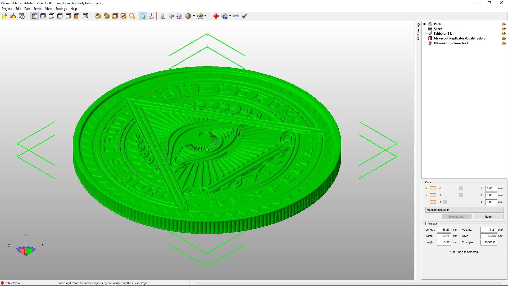
Task: Choose the green arrow selection tool
Action: 143,16
